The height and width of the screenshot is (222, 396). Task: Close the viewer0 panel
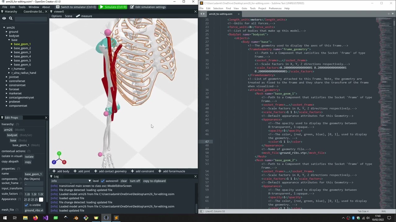coord(195,11)
